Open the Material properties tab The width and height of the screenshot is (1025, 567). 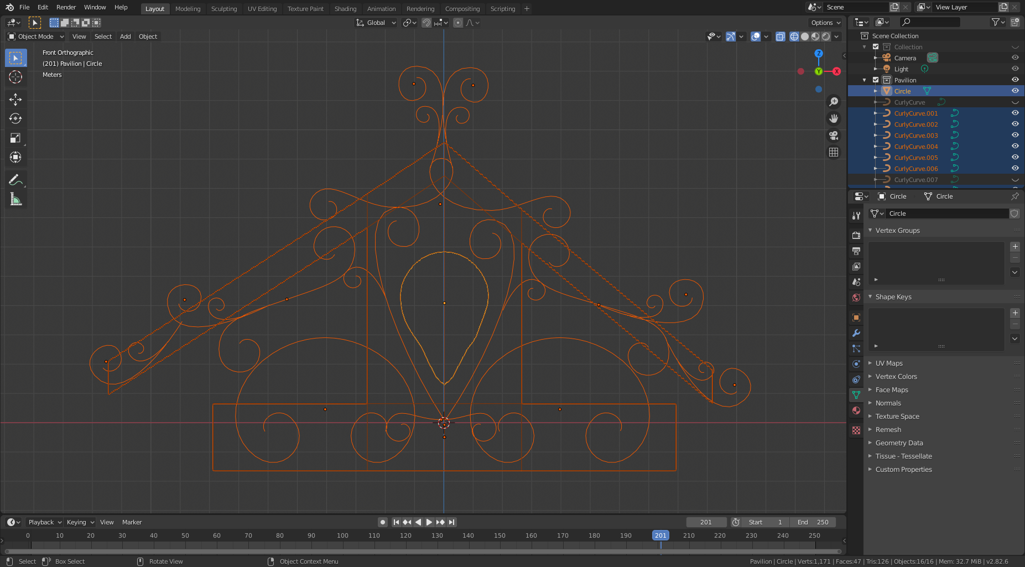856,410
